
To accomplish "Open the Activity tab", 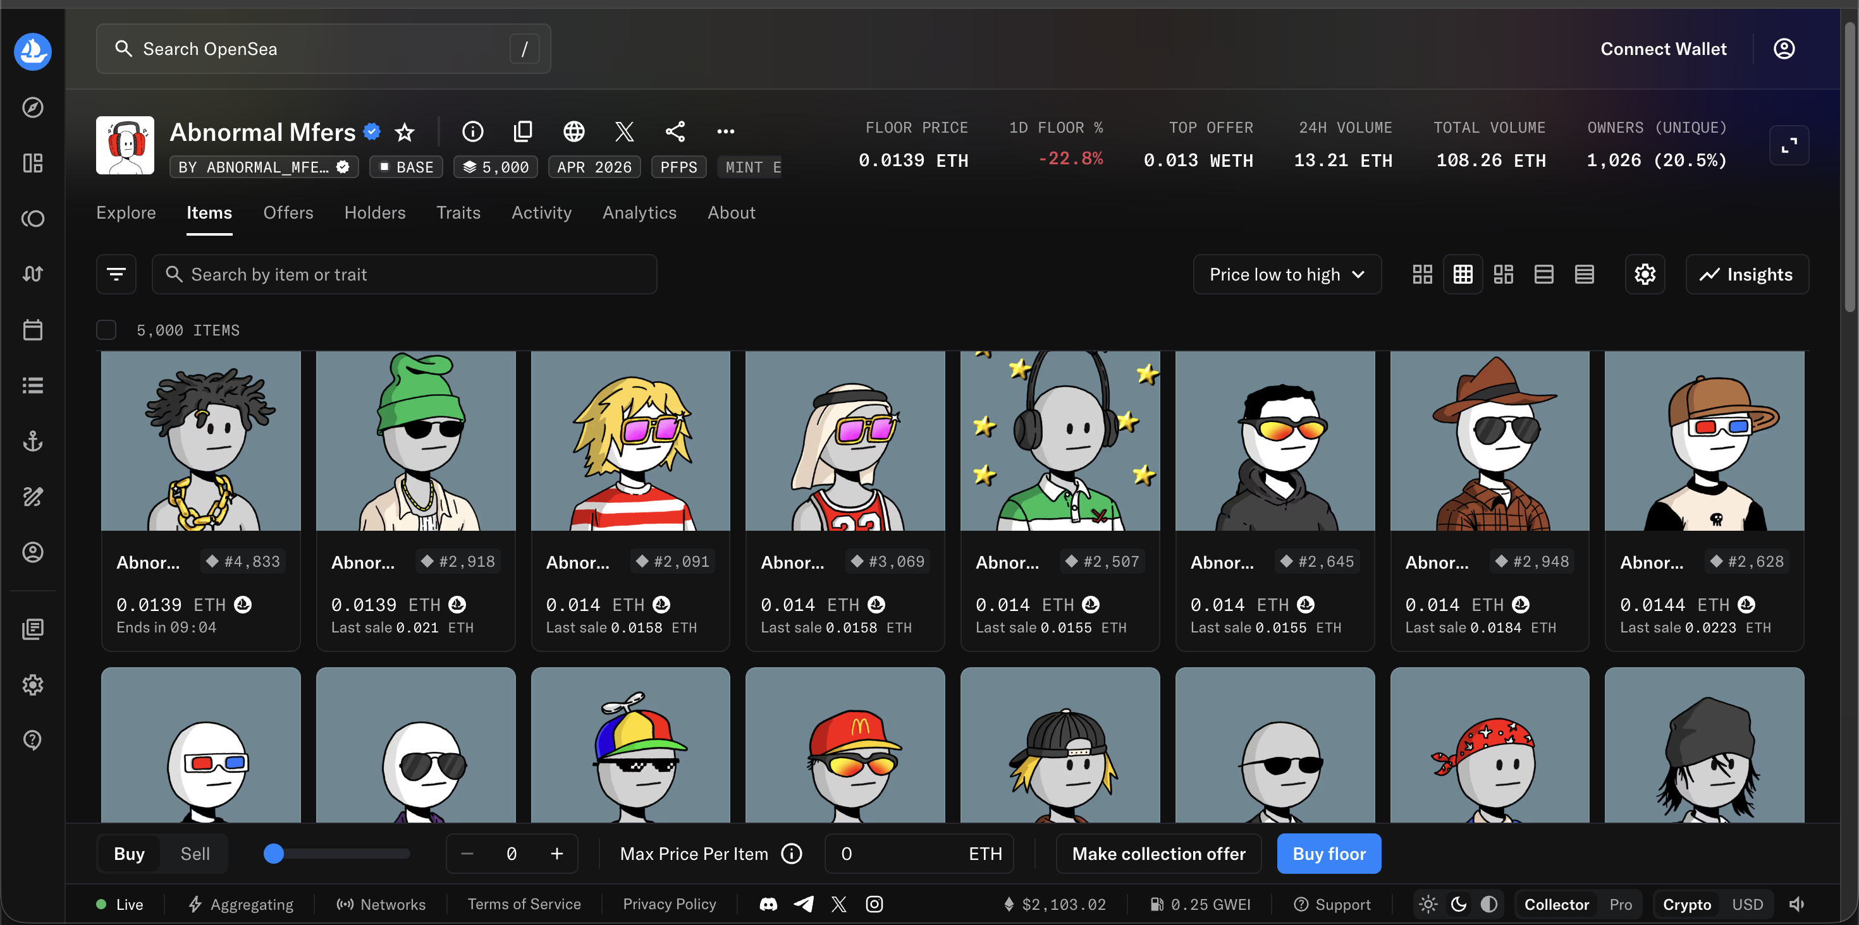I will (x=541, y=213).
